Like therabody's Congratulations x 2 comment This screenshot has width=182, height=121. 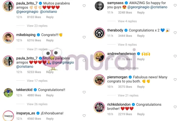pyautogui.click(x=175, y=33)
